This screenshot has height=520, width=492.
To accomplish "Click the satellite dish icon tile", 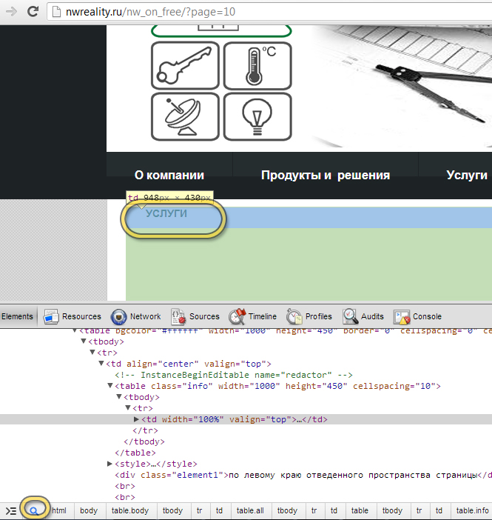I will (x=185, y=117).
